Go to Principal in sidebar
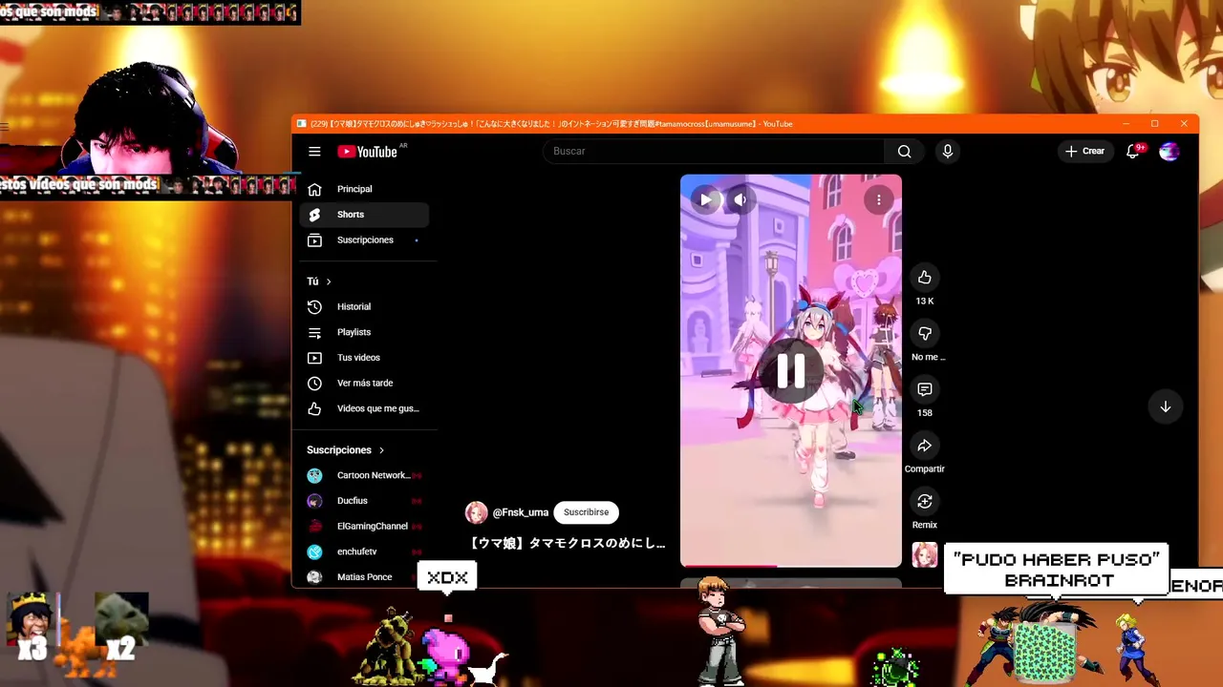1223x687 pixels. click(x=364, y=189)
